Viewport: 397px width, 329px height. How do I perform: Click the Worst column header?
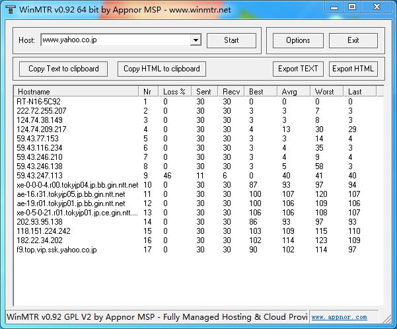click(327, 91)
